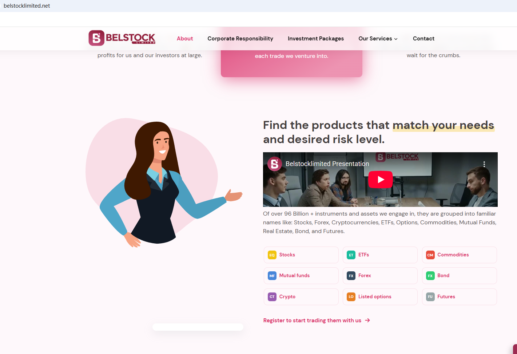This screenshot has width=517, height=354.
Task: Open the About menu item
Action: (x=185, y=39)
